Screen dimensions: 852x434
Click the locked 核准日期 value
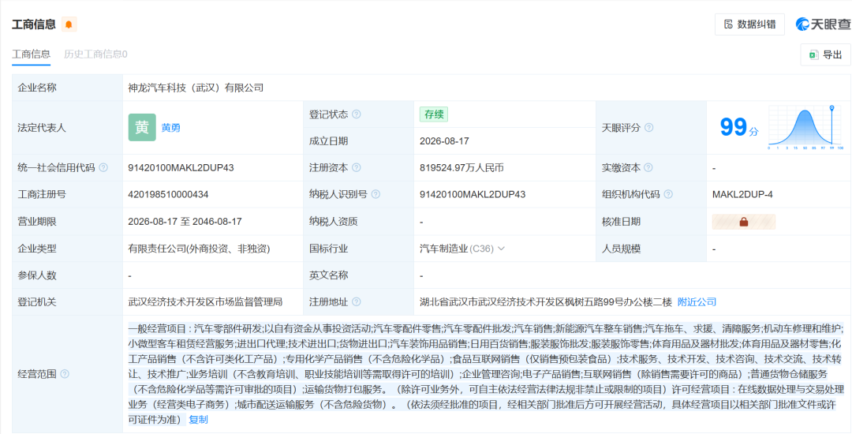pos(744,222)
